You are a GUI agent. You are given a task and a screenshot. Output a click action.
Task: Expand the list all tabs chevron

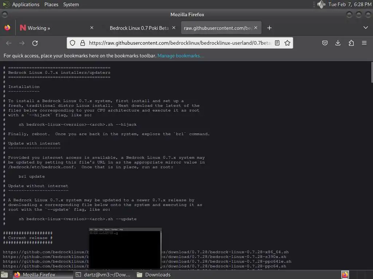click(x=366, y=28)
